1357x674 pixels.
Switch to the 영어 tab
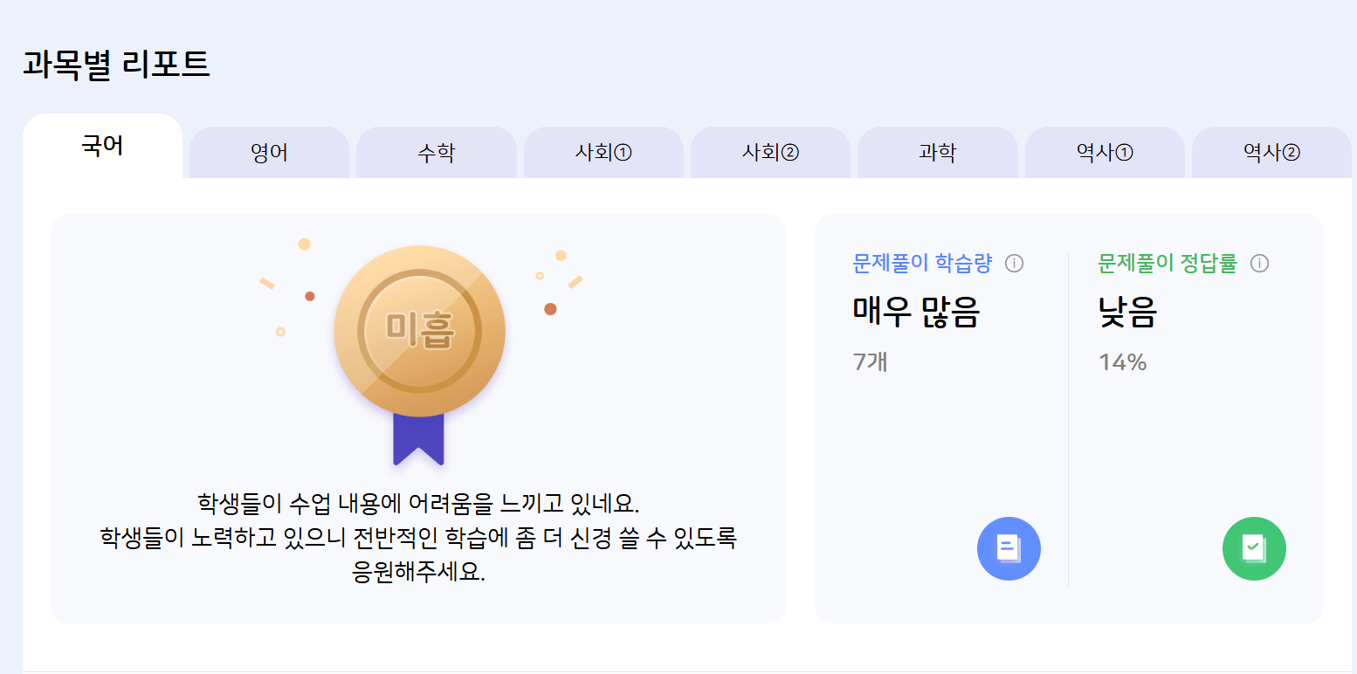[x=269, y=153]
